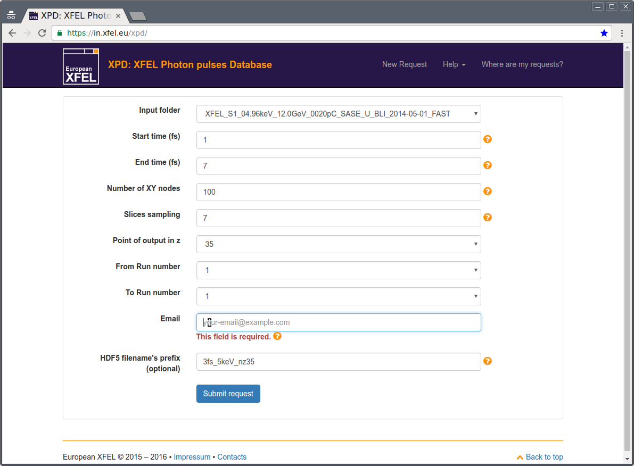Screen dimensions: 634x466
Task: Open help for Number of XY nodes
Action: pos(488,192)
